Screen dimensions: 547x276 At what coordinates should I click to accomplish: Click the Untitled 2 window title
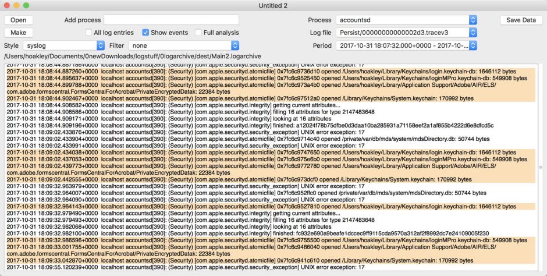point(273,5)
